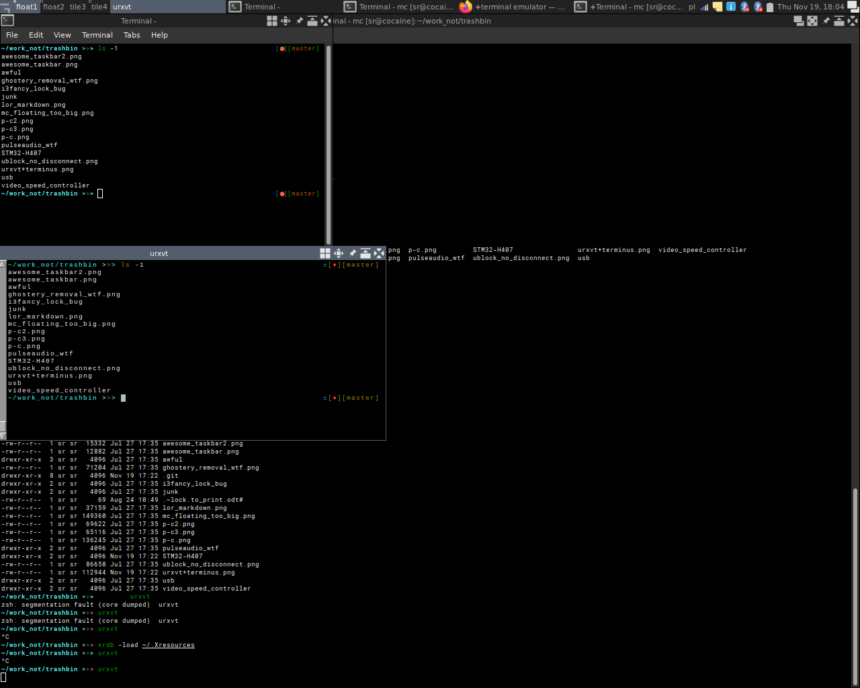Click mc_floating_too_big.png in Terminal window

[48, 113]
